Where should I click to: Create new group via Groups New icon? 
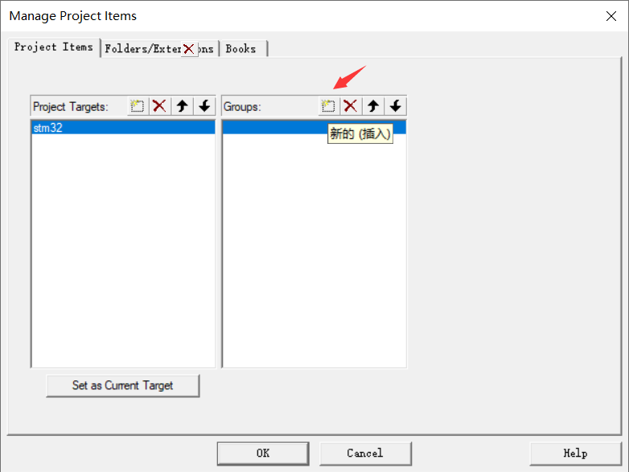pos(328,106)
